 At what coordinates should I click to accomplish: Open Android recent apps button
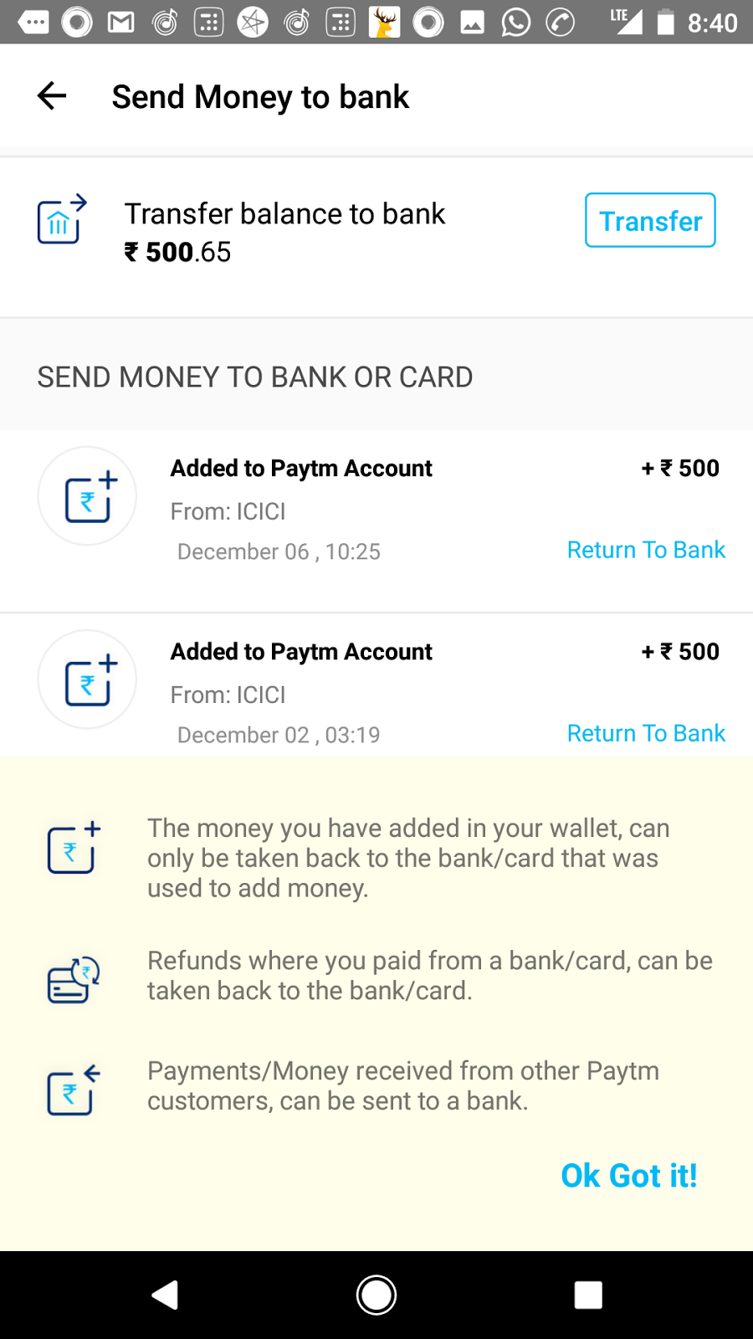click(588, 1295)
